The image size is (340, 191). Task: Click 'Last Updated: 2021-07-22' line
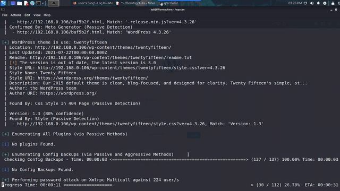(x=58, y=53)
